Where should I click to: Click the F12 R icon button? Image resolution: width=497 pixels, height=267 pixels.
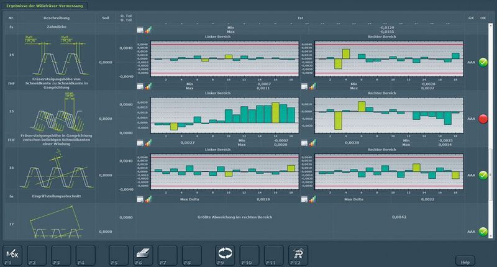(x=298, y=255)
